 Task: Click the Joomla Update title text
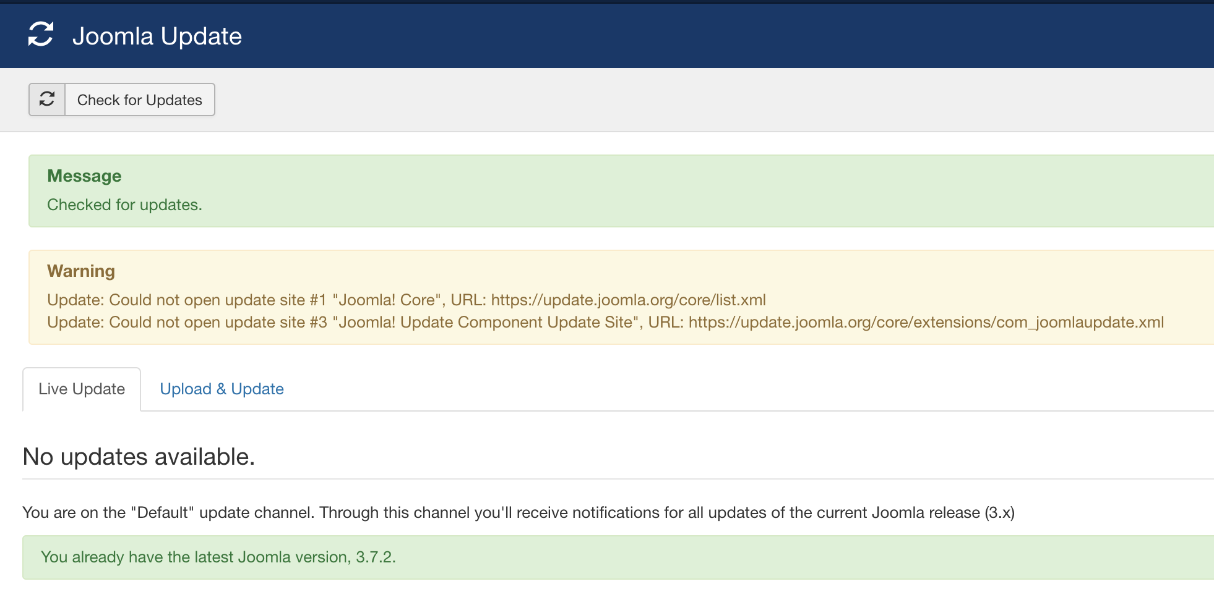(x=158, y=35)
